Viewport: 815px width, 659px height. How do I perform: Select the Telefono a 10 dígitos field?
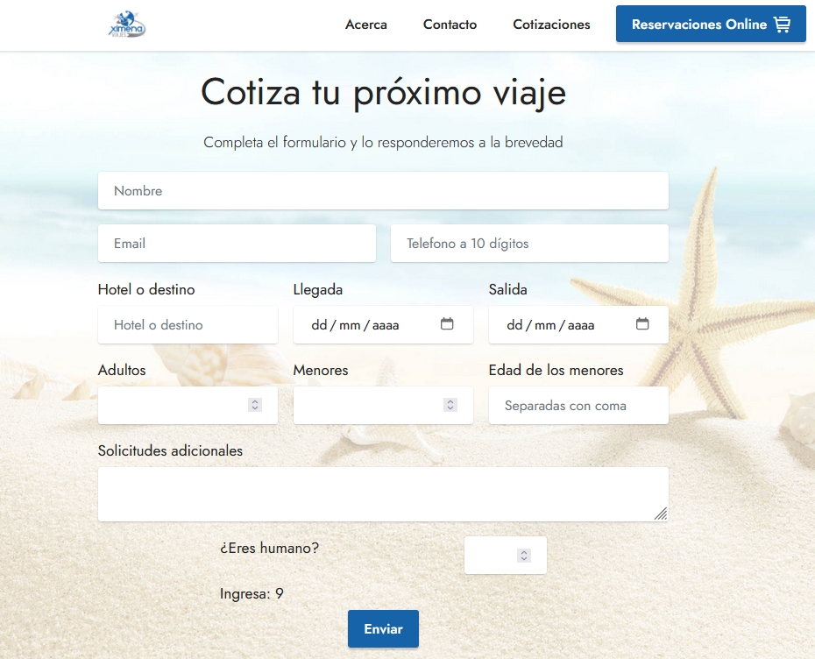pos(529,244)
